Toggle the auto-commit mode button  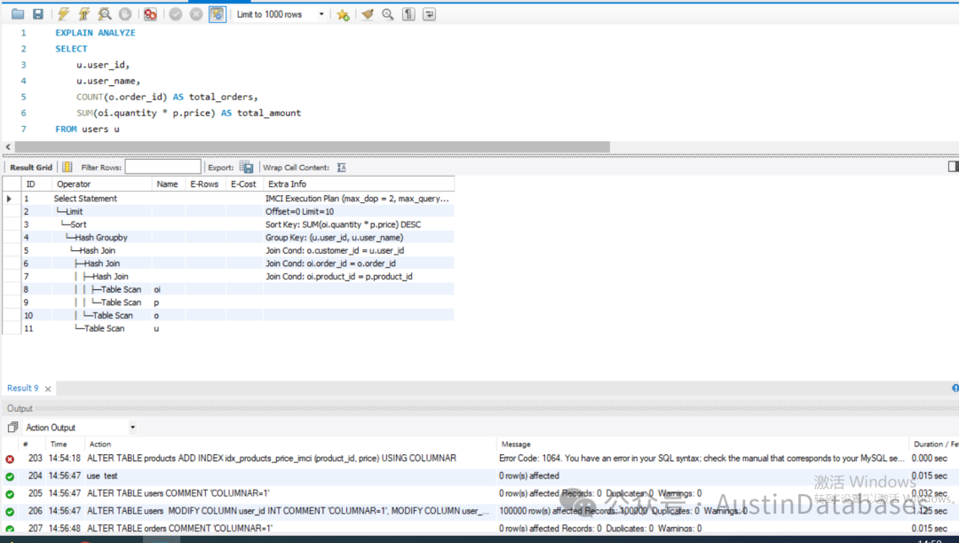pyautogui.click(x=218, y=14)
